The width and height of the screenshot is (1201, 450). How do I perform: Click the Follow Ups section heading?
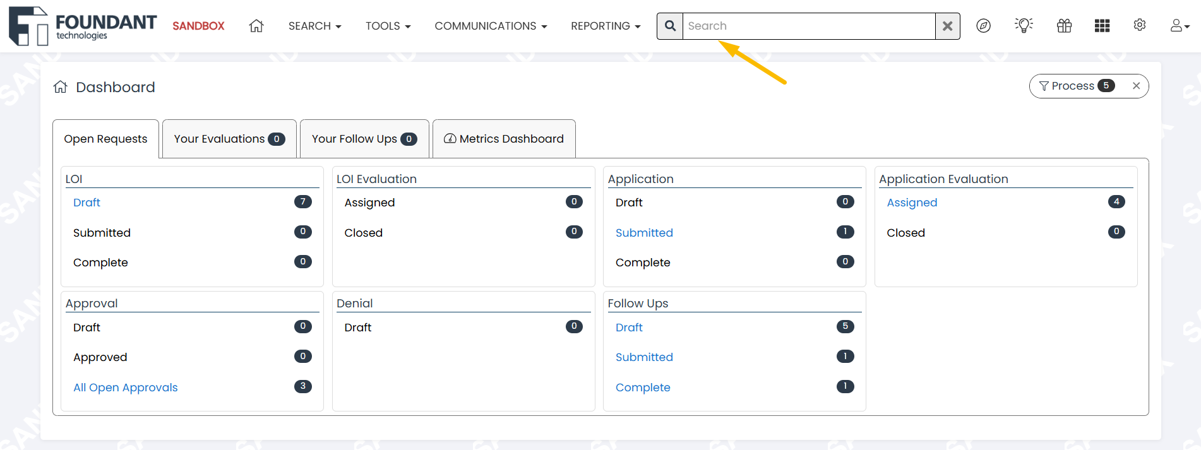pos(638,304)
